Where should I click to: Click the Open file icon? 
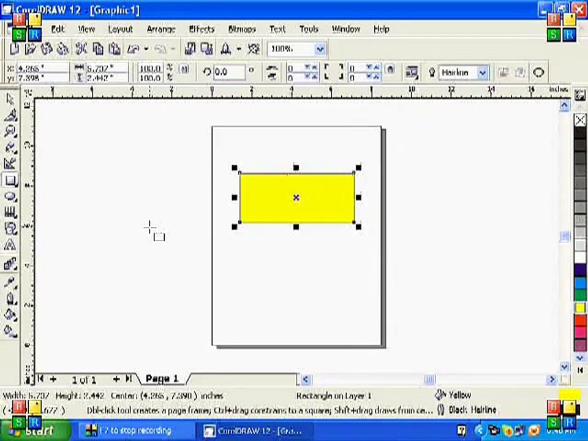tap(30, 49)
